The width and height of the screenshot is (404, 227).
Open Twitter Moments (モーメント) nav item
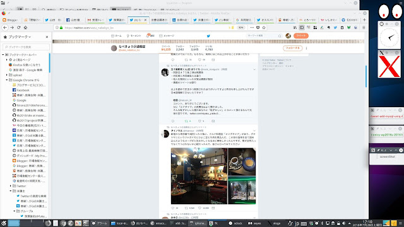(x=134, y=36)
